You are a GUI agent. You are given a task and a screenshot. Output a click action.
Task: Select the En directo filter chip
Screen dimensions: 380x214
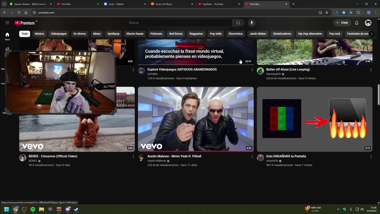point(80,34)
